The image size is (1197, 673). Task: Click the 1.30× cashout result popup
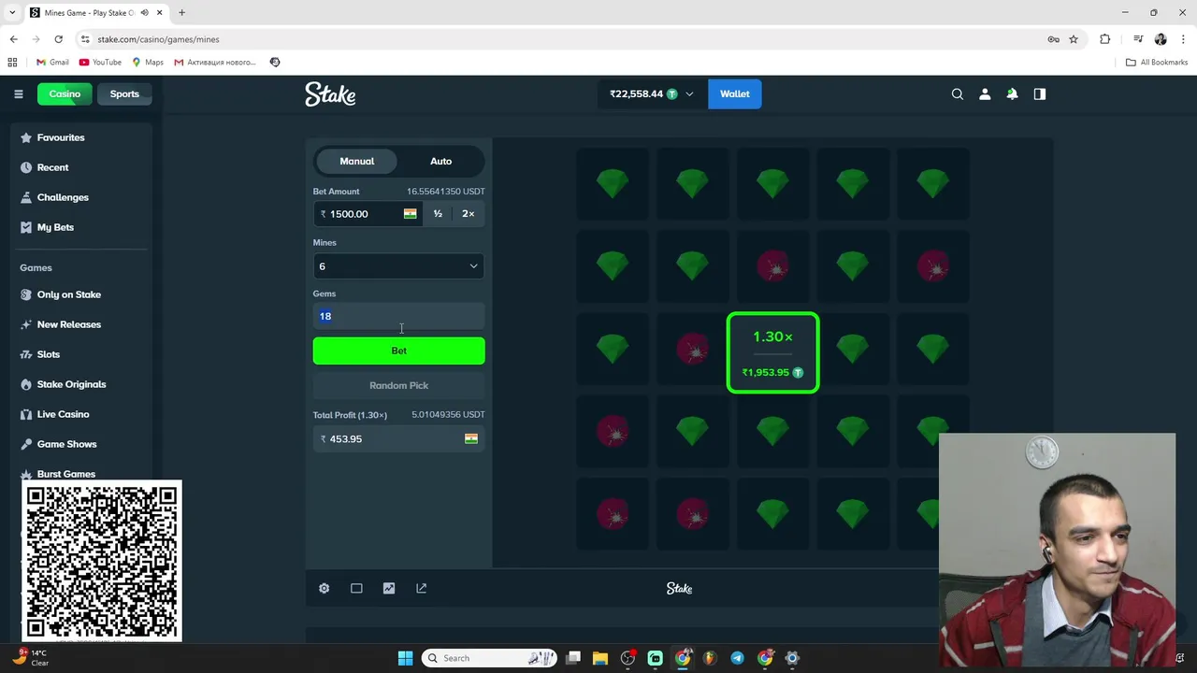[772, 353]
